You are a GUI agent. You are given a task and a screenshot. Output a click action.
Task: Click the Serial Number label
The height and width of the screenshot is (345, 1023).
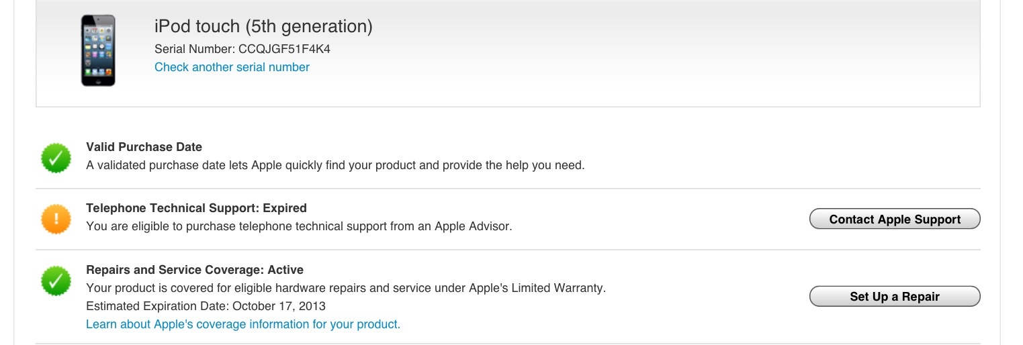click(194, 49)
